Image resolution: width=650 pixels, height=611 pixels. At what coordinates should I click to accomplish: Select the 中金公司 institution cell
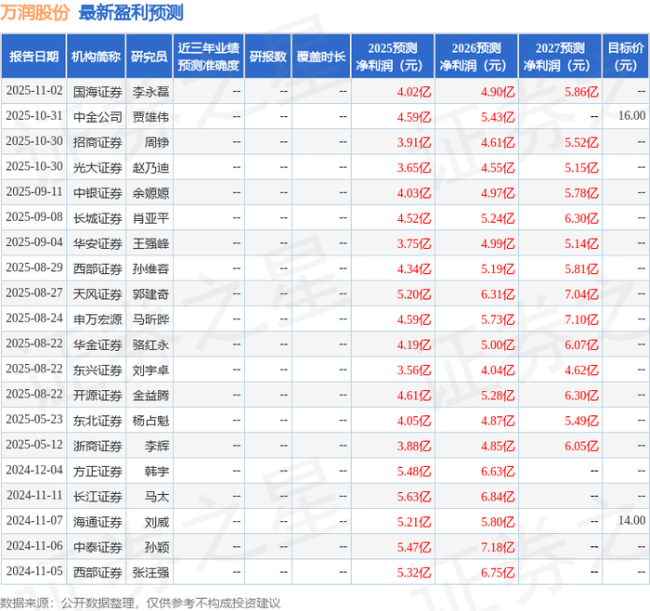(97, 116)
